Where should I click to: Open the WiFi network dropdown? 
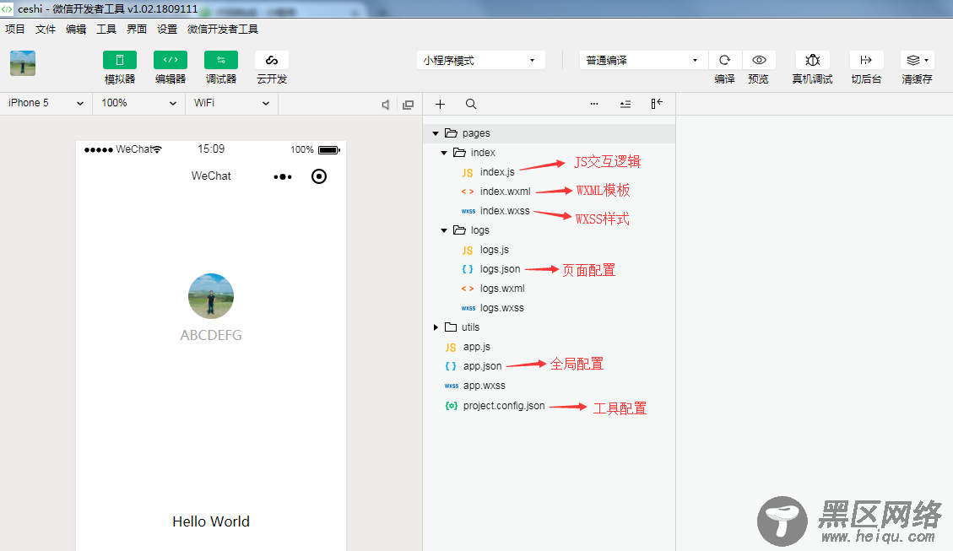coord(231,103)
